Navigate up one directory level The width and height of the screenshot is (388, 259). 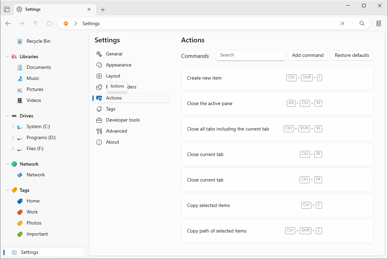coord(36,23)
